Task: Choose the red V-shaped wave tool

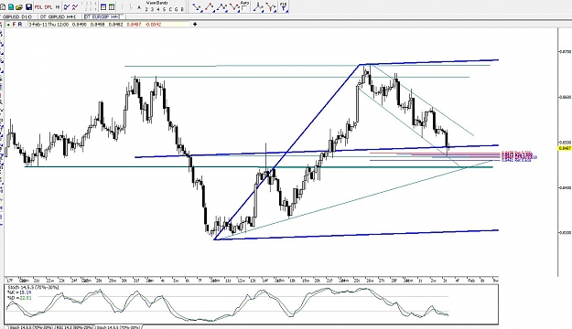Action: pos(234,7)
